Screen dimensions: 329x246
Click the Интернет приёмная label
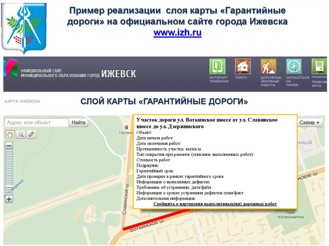[219, 80]
